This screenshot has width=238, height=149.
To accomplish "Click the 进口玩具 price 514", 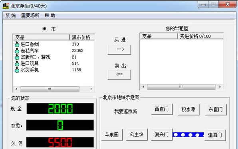I will click(75, 64).
